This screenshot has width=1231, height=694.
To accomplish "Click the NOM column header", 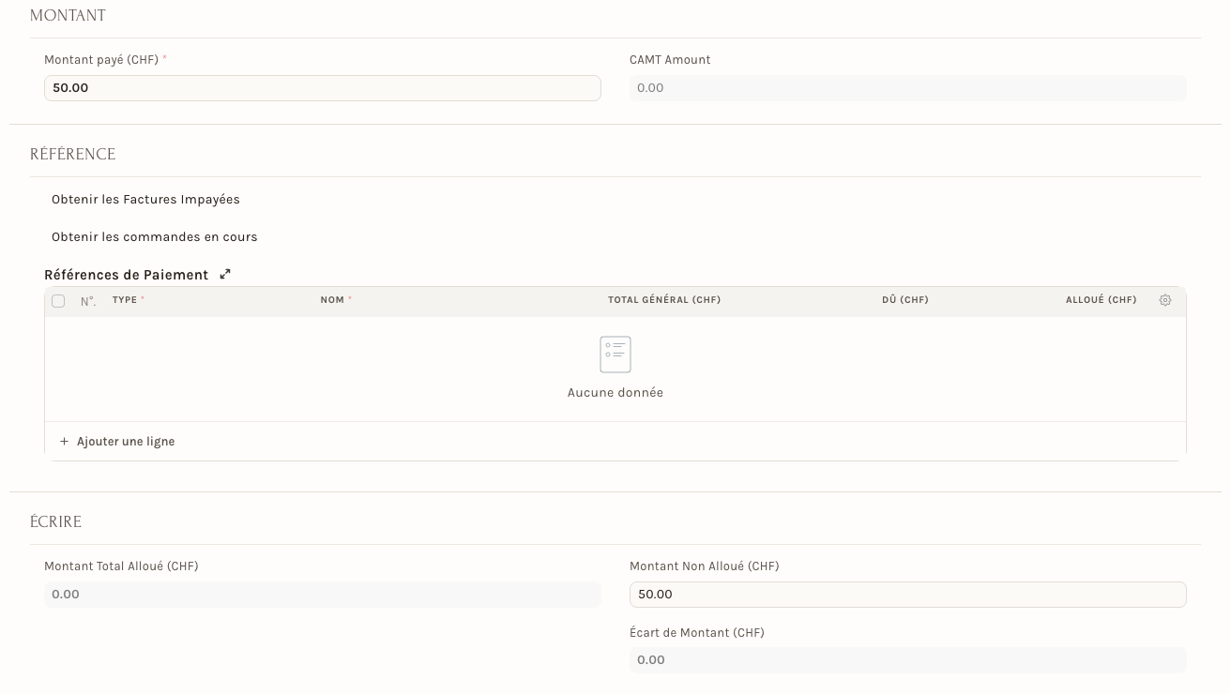I will pyautogui.click(x=332, y=300).
